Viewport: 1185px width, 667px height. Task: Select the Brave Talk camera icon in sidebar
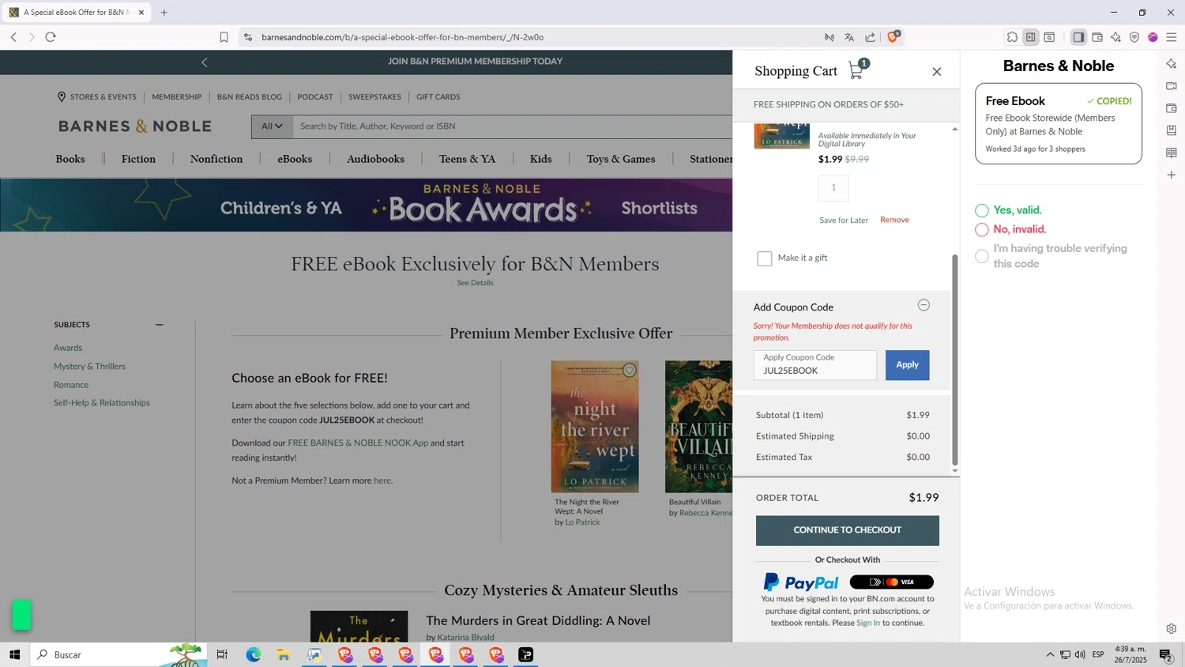tap(1171, 86)
